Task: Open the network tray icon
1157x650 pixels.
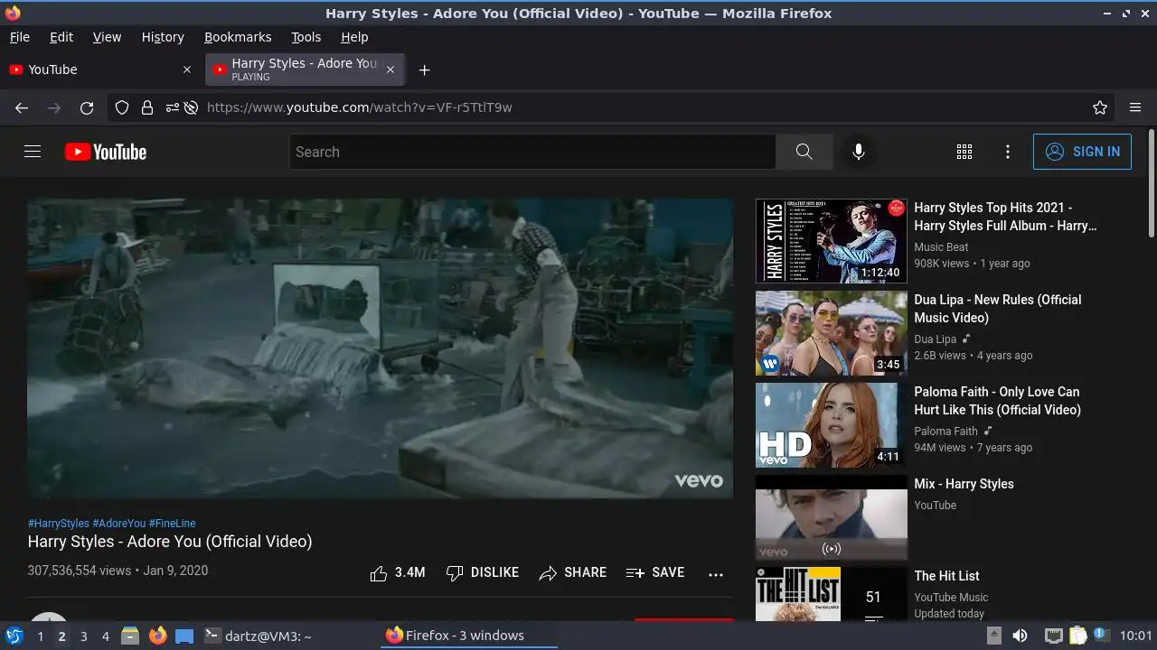Action: pos(1053,636)
